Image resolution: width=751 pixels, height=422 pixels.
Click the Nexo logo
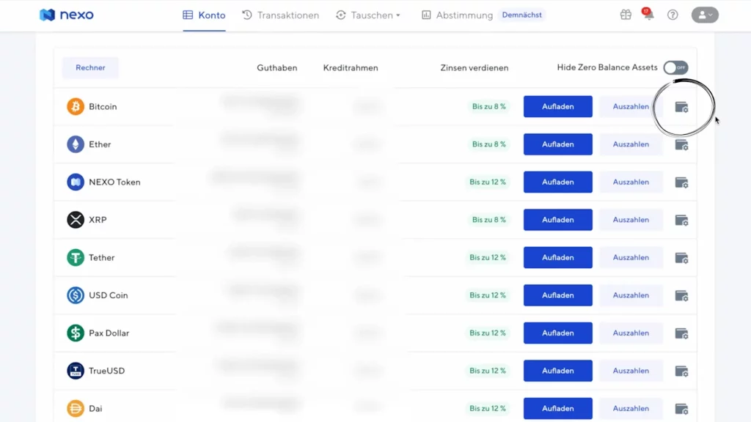(67, 15)
